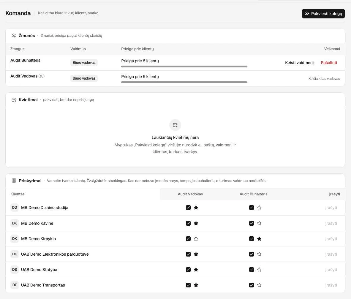Toggle Audit Vadovas checkbox for UAB Demo Elektronikos parduotuvė
This screenshot has height=299, width=351.
pyautogui.click(x=188, y=254)
